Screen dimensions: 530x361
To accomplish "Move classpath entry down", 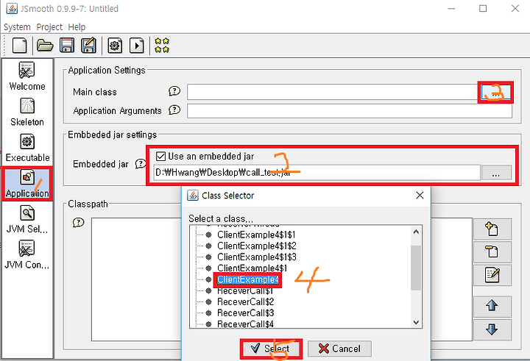I will click(x=492, y=329).
